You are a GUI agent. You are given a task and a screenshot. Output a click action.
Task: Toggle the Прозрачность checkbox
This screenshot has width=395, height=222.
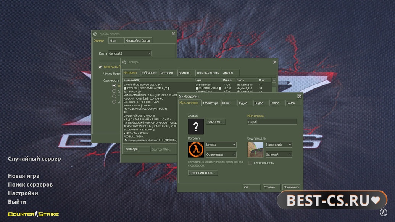(x=250, y=163)
